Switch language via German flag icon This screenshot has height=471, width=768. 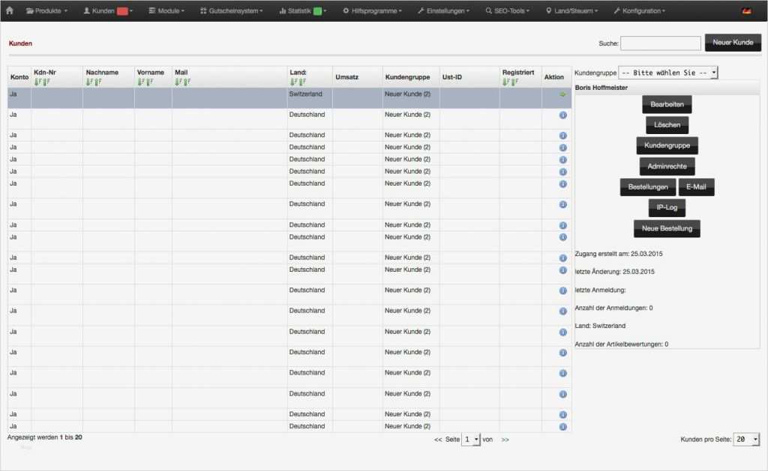click(746, 10)
